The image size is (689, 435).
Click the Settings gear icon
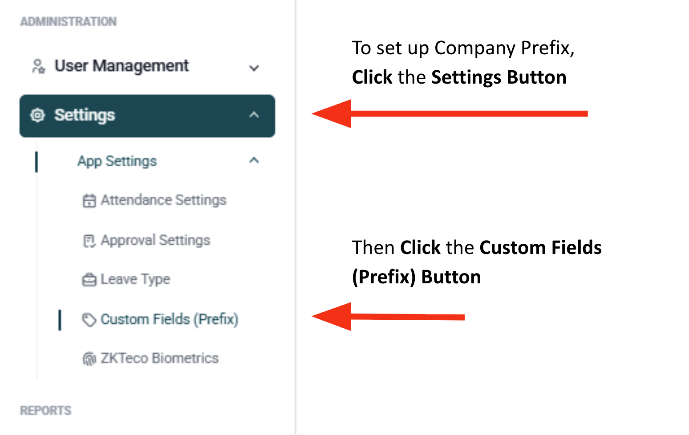[x=37, y=115]
